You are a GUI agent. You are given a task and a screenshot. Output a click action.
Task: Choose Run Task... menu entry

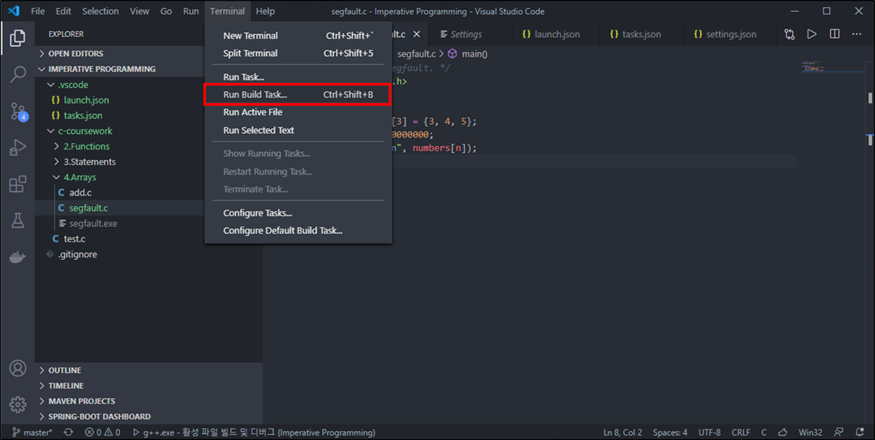(x=298, y=77)
